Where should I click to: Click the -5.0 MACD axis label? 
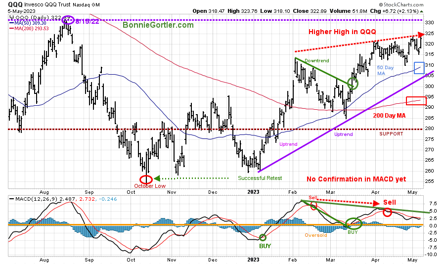coord(432,240)
